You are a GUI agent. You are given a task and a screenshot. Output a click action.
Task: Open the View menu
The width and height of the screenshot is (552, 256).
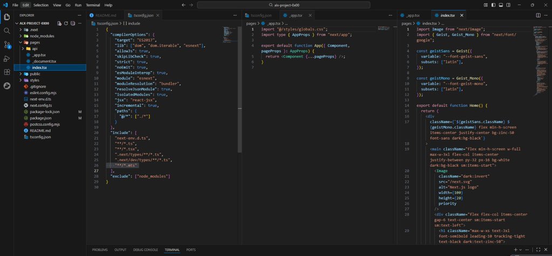click(x=57, y=5)
